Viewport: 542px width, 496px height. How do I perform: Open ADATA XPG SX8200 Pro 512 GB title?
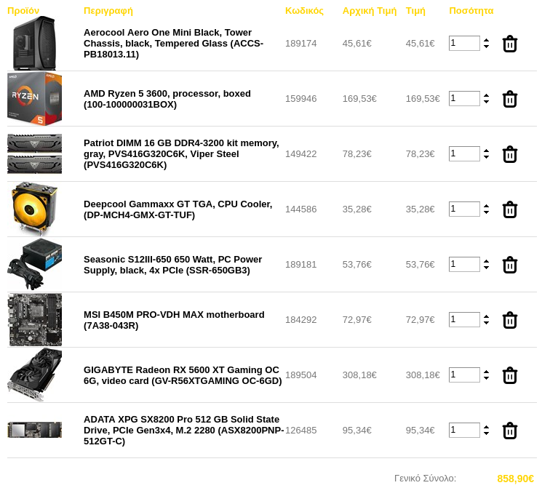tap(184, 431)
